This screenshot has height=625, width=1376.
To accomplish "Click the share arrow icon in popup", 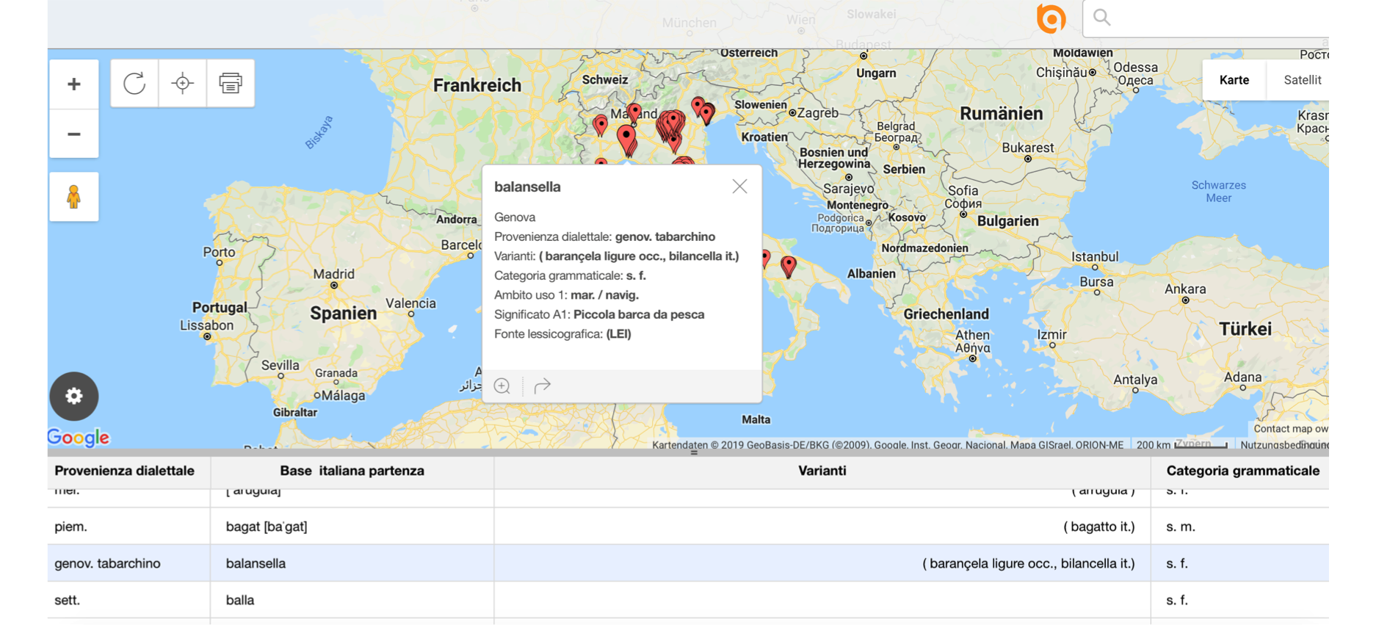I will pyautogui.click(x=542, y=386).
